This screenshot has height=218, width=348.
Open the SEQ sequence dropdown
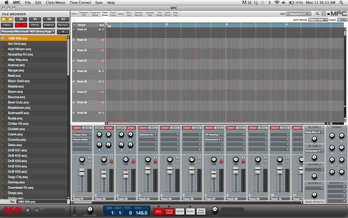[299, 14]
